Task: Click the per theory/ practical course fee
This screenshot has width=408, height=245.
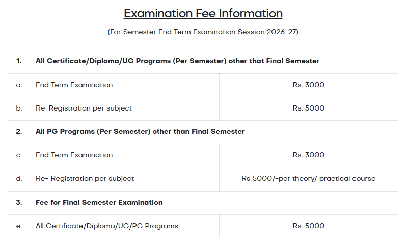Action: coord(308,178)
